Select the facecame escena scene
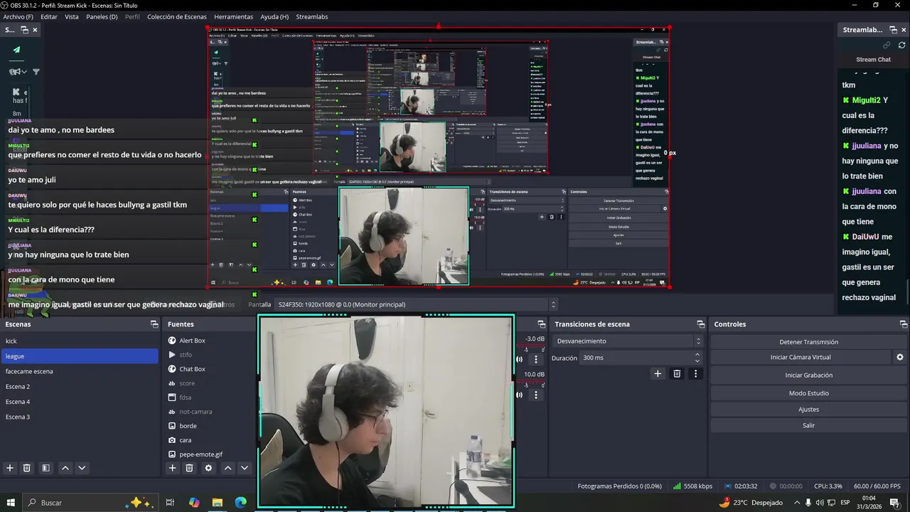910x512 pixels. tap(80, 371)
